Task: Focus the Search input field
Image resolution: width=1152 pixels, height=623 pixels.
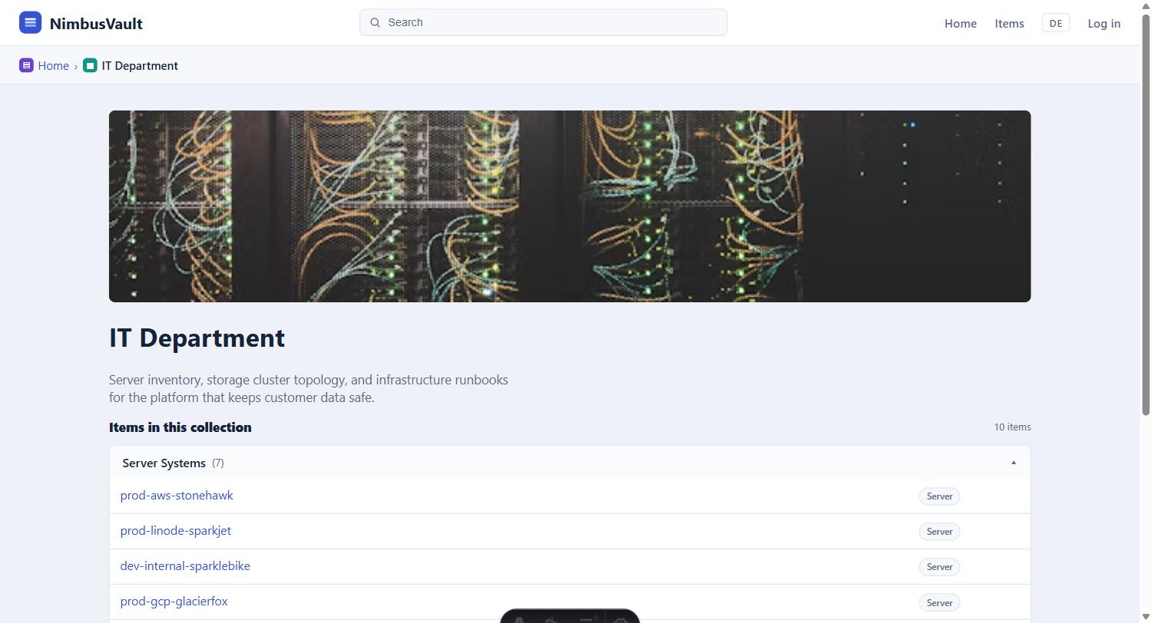Action: [x=543, y=22]
